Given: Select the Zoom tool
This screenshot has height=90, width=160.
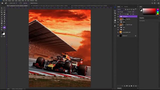Looking at the screenshot, I should (2, 30).
